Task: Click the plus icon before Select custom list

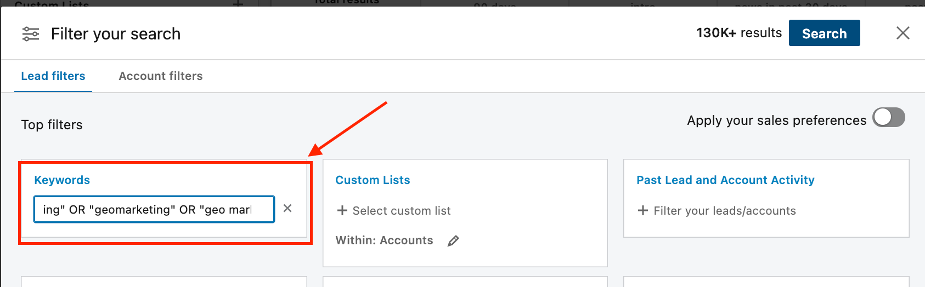Action: 342,210
